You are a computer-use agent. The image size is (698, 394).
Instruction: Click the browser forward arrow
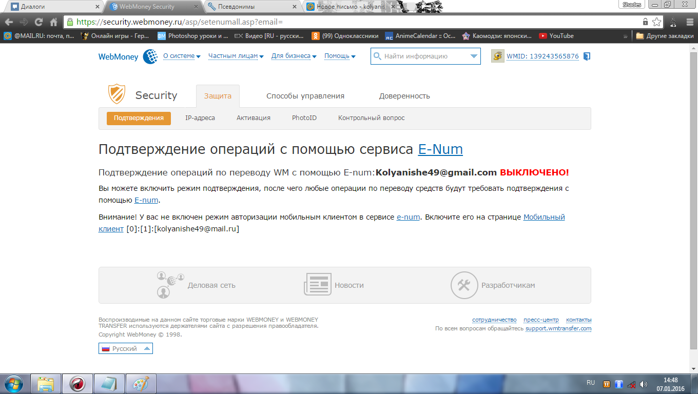coord(24,22)
